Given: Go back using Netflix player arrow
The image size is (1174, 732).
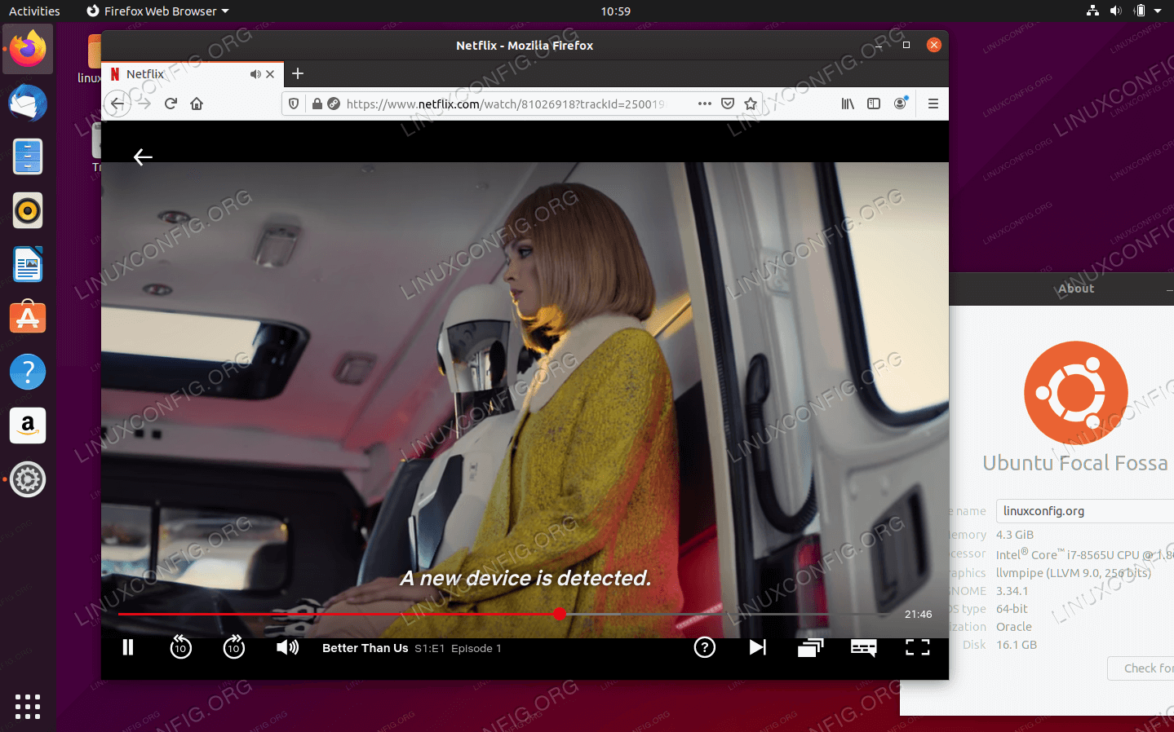Looking at the screenshot, I should point(143,157).
